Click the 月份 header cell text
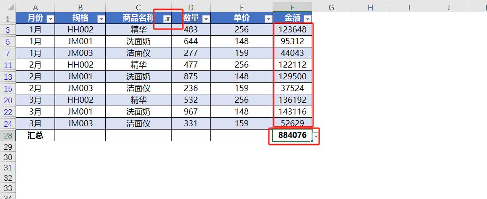Screen dimensions: 487x199 (x=35, y=18)
